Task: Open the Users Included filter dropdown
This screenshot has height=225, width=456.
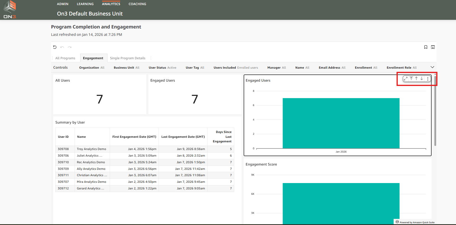Action: 236,68
